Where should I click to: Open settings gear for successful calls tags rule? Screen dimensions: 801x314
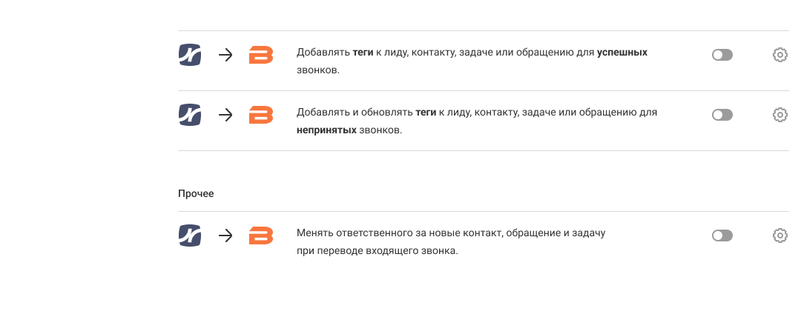click(x=779, y=55)
